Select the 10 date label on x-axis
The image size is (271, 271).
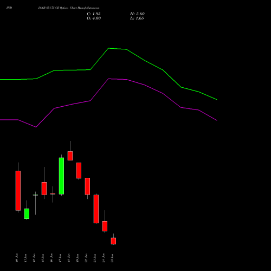(17, 258)
